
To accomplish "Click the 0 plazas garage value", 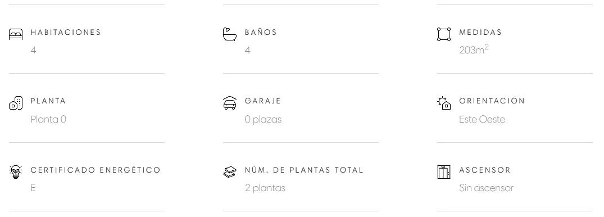I will (x=263, y=120).
